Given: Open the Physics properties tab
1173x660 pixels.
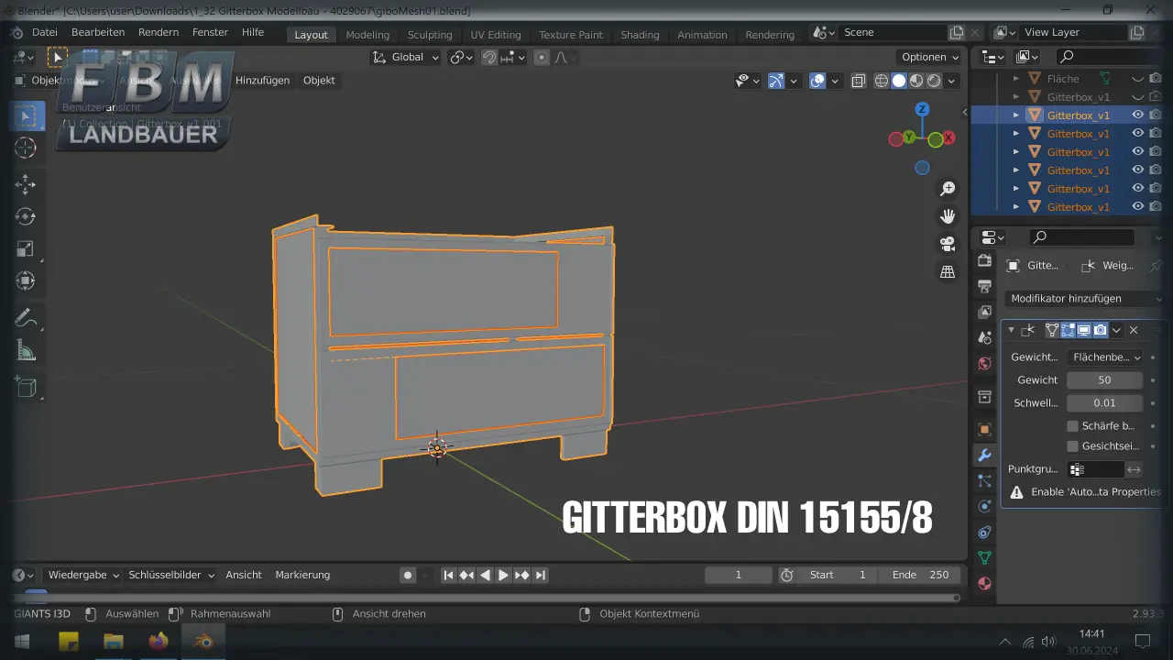Looking at the screenshot, I should pyautogui.click(x=985, y=506).
